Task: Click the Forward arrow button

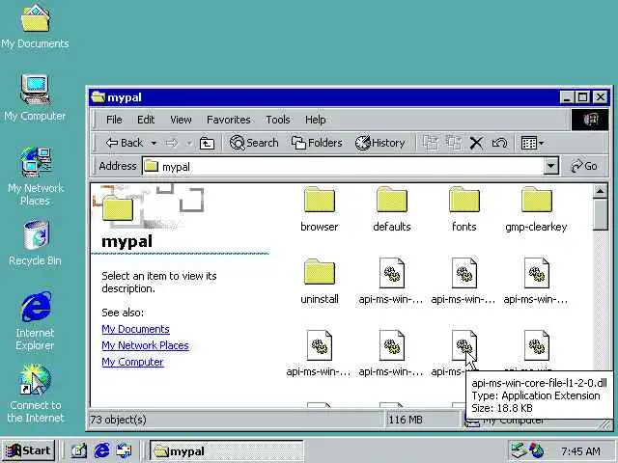Action: tap(172, 143)
